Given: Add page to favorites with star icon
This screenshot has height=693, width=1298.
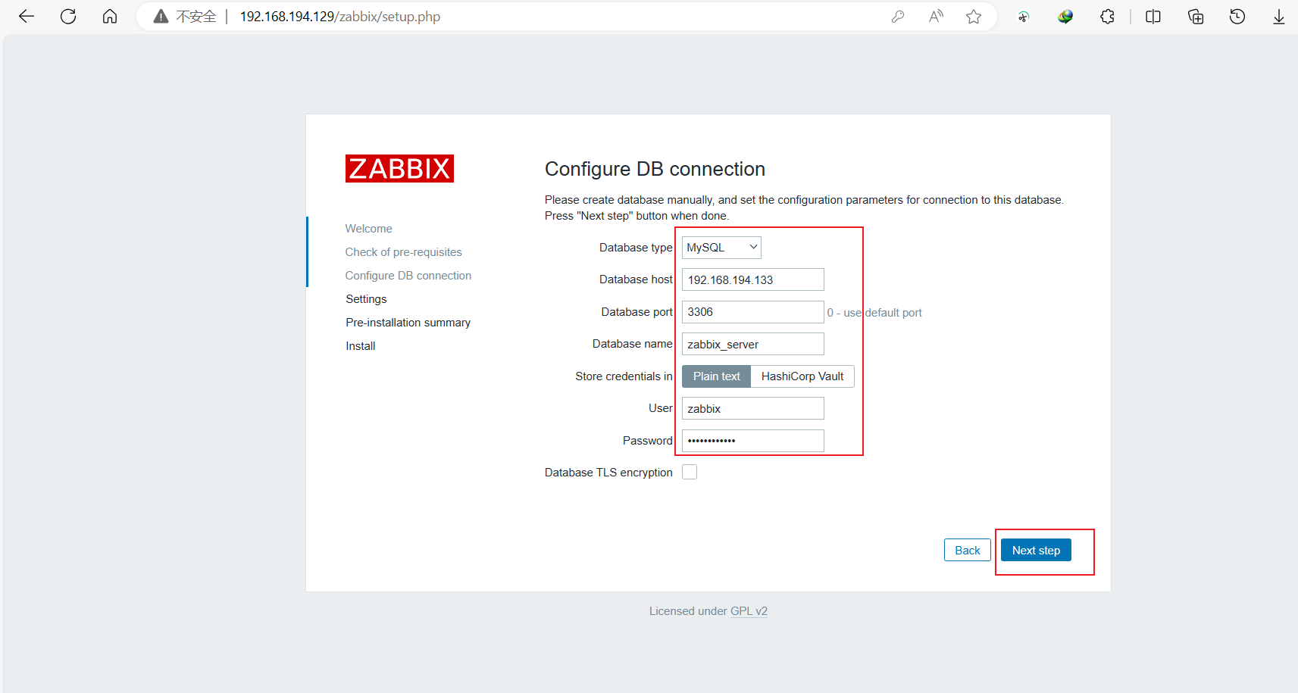Looking at the screenshot, I should click(974, 17).
